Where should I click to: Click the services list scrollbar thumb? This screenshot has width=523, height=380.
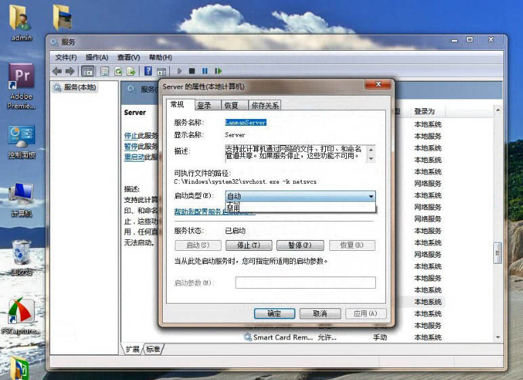tap(498, 253)
